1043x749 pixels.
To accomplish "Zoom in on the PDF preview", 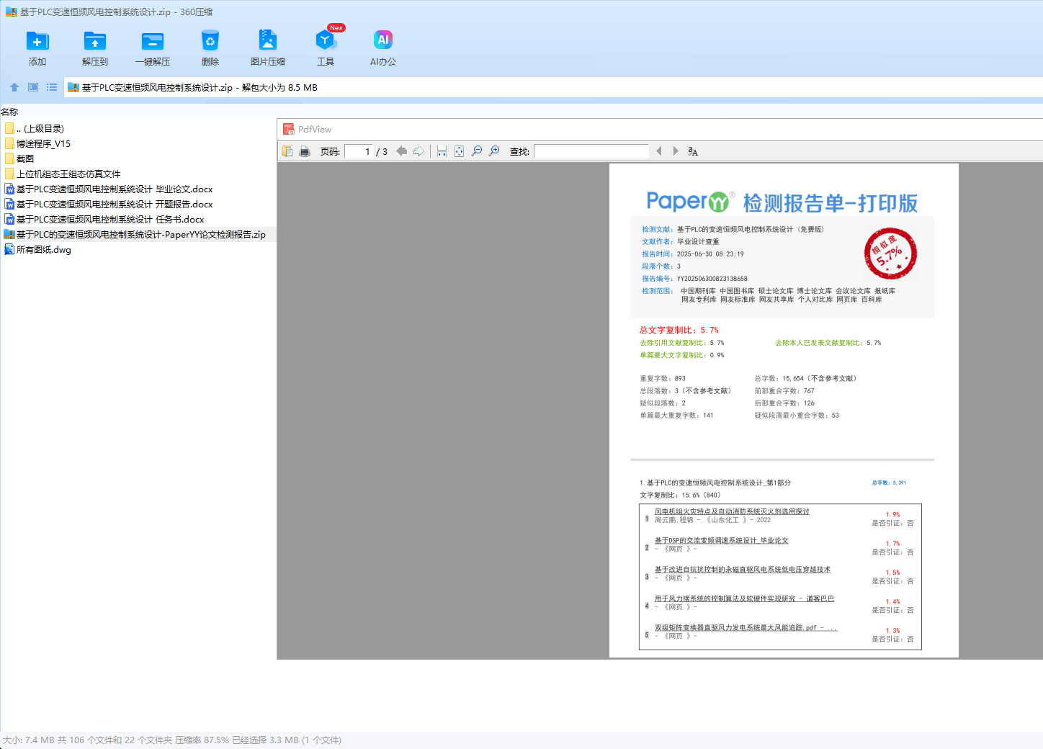I will (494, 151).
